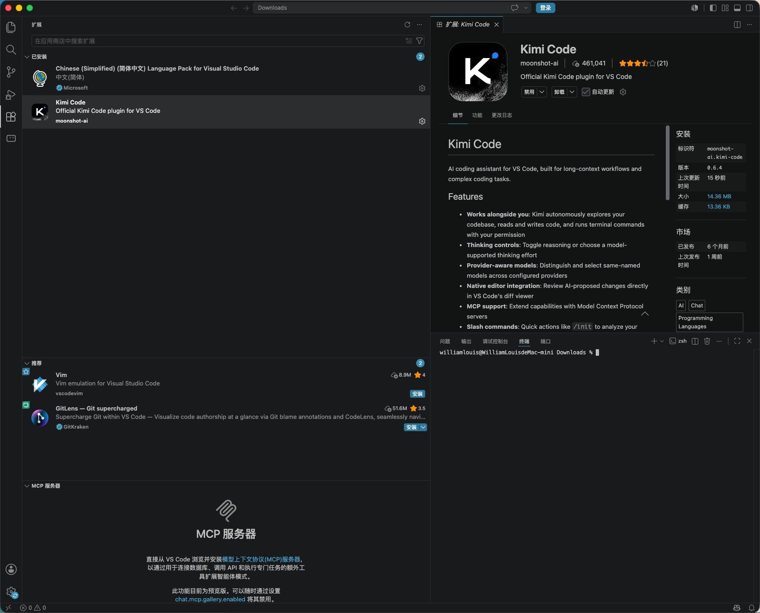This screenshot has height=613, width=760.
Task: Collapse the 已安装 section
Action: (27, 57)
